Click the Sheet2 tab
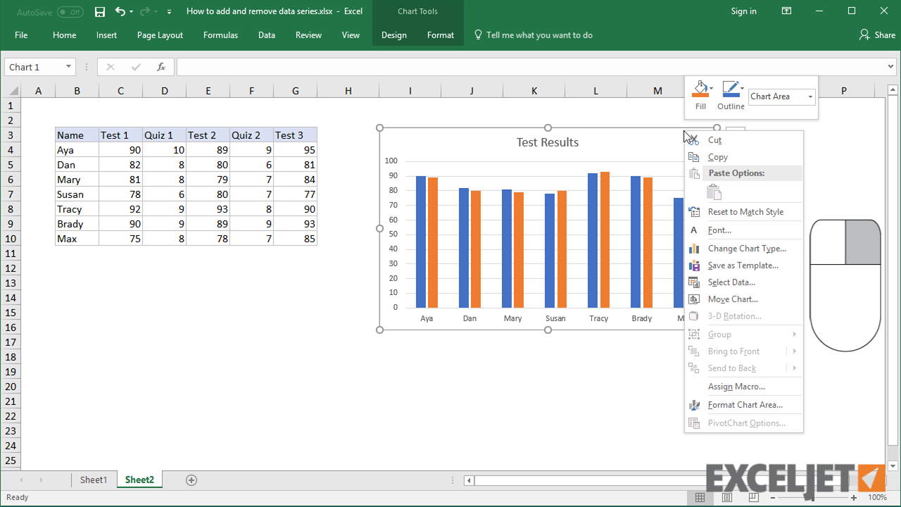The height and width of the screenshot is (507, 901). click(139, 480)
